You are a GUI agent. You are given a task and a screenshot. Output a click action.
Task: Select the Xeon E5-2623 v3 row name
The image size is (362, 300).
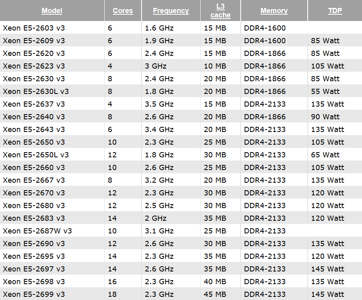34,66
